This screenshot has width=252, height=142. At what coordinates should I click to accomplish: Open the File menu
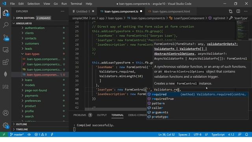[12, 4]
